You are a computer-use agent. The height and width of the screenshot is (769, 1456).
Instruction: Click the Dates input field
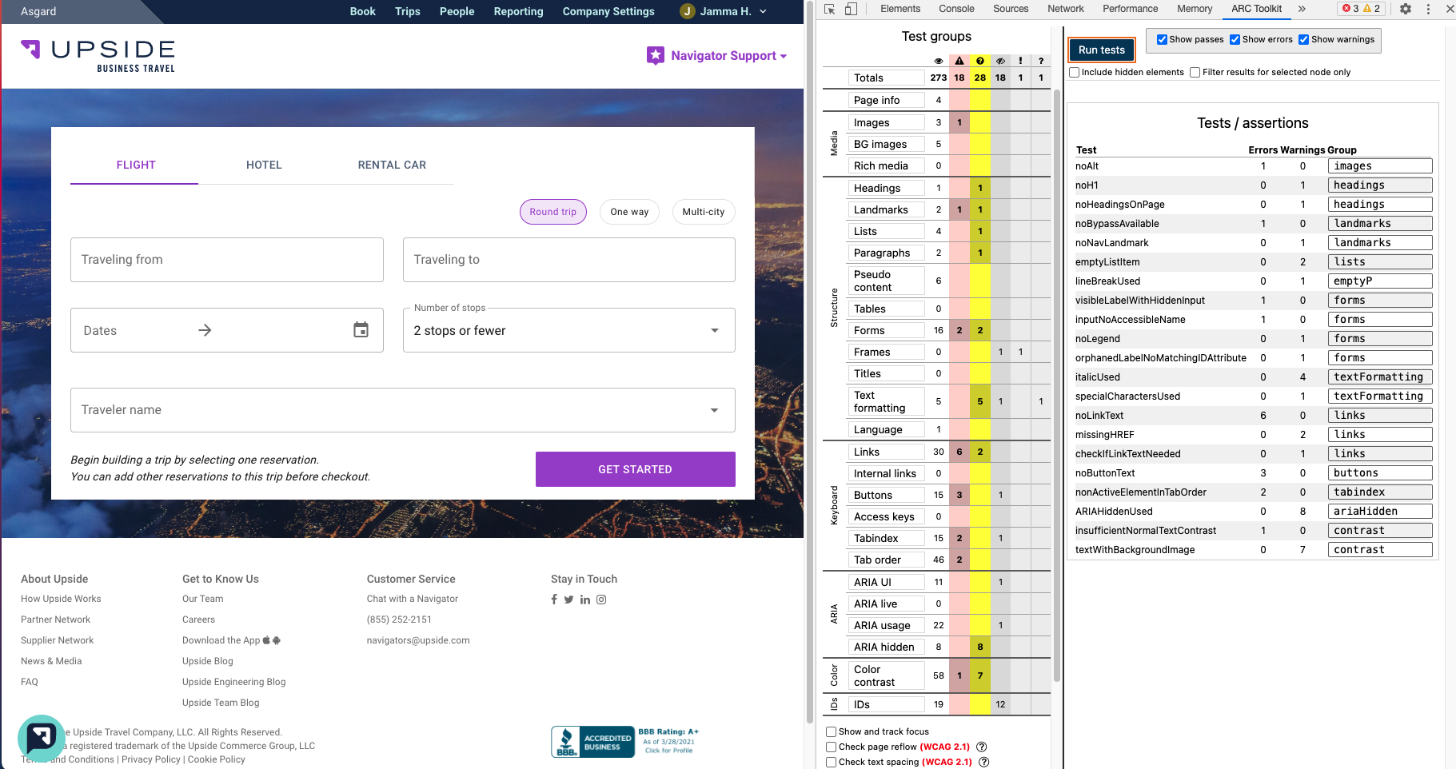[x=227, y=330]
